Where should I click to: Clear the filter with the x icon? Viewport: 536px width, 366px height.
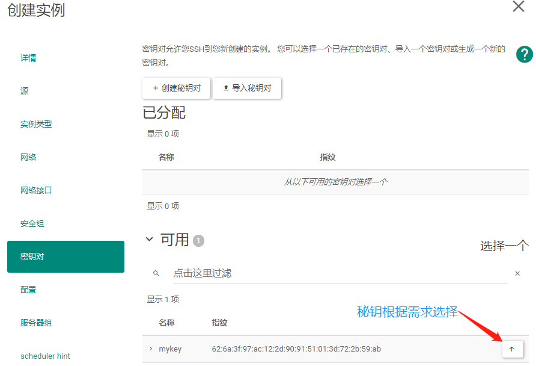tap(517, 273)
